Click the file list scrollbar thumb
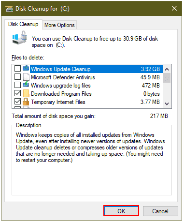Image resolution: width=184 pixels, height=221 pixels. 167,78
